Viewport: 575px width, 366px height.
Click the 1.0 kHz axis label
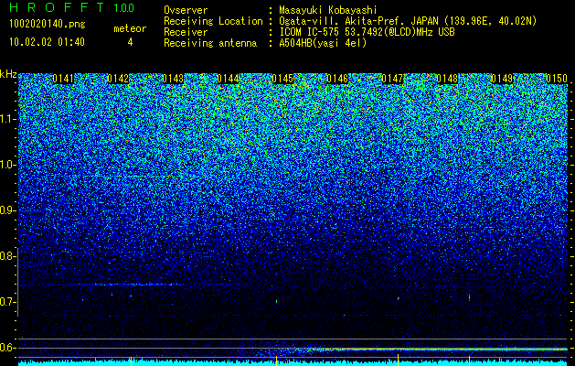coord(7,165)
